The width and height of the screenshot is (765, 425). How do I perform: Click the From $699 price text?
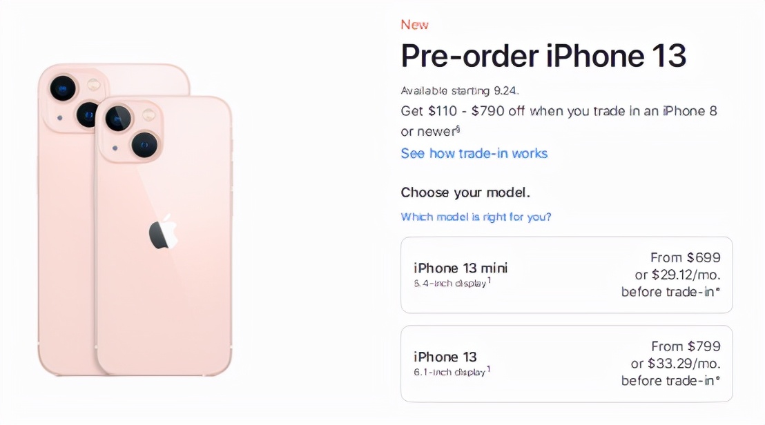[686, 257]
